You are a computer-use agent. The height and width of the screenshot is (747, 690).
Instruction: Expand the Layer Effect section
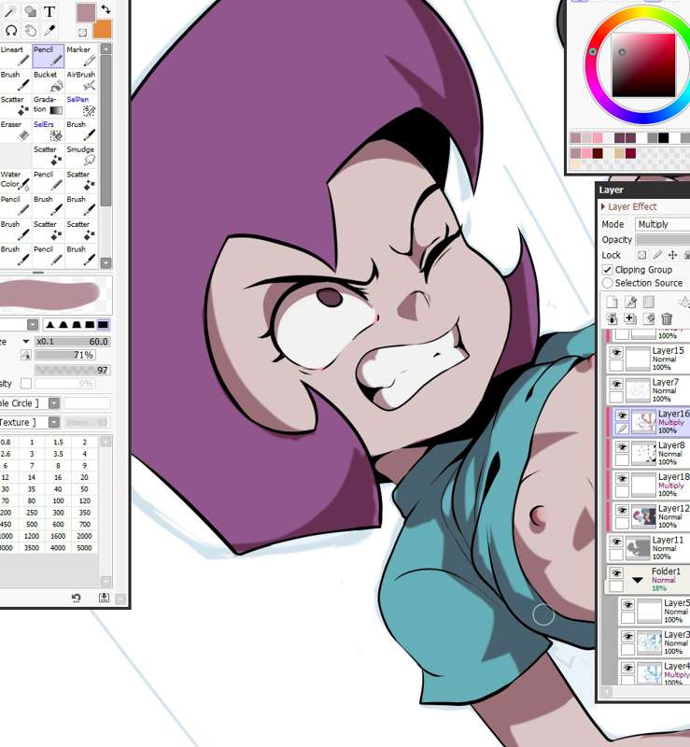[x=629, y=206]
